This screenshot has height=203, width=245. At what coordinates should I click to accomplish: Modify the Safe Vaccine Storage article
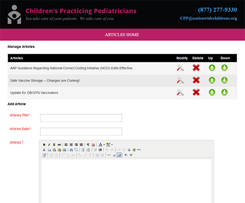point(180,80)
